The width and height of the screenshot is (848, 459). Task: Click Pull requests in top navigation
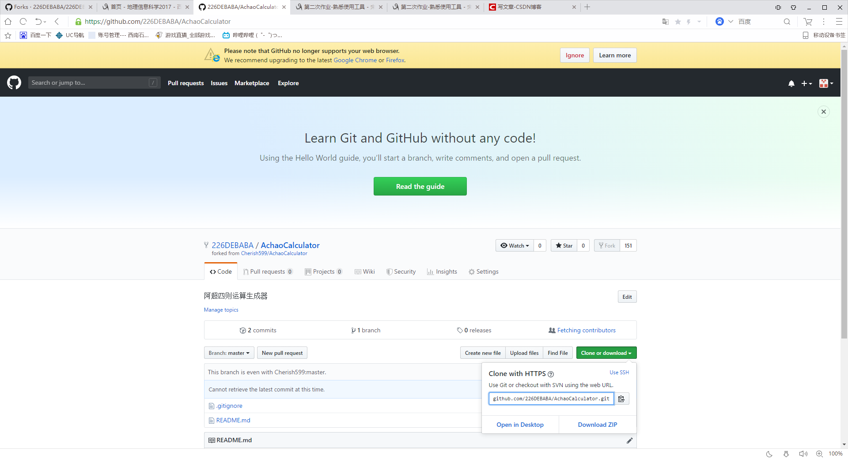[185, 83]
